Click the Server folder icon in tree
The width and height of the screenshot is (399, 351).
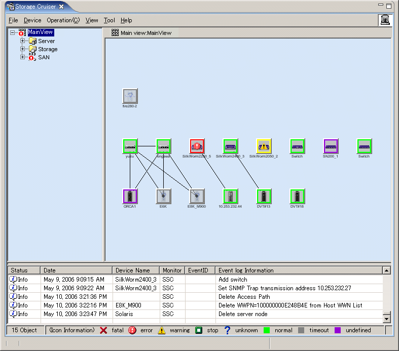pos(32,41)
